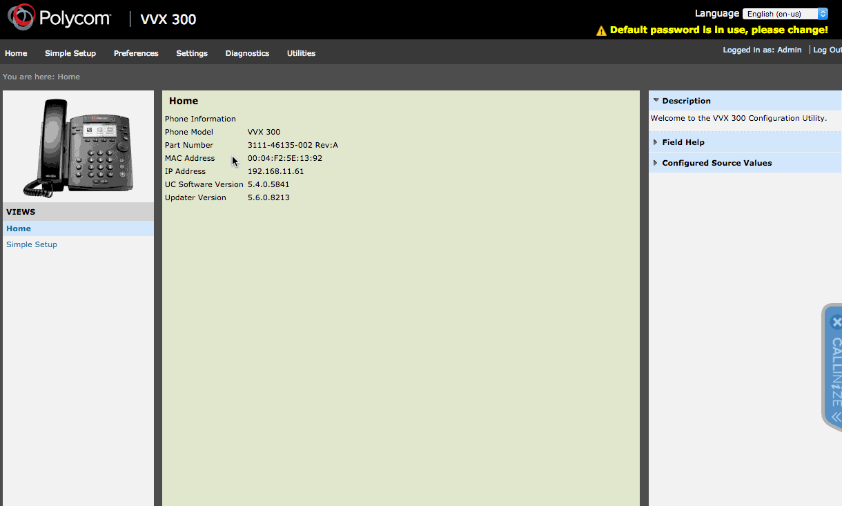Select Simple Setup in the VIEWS sidebar
Viewport: 842px width, 506px height.
tap(31, 244)
